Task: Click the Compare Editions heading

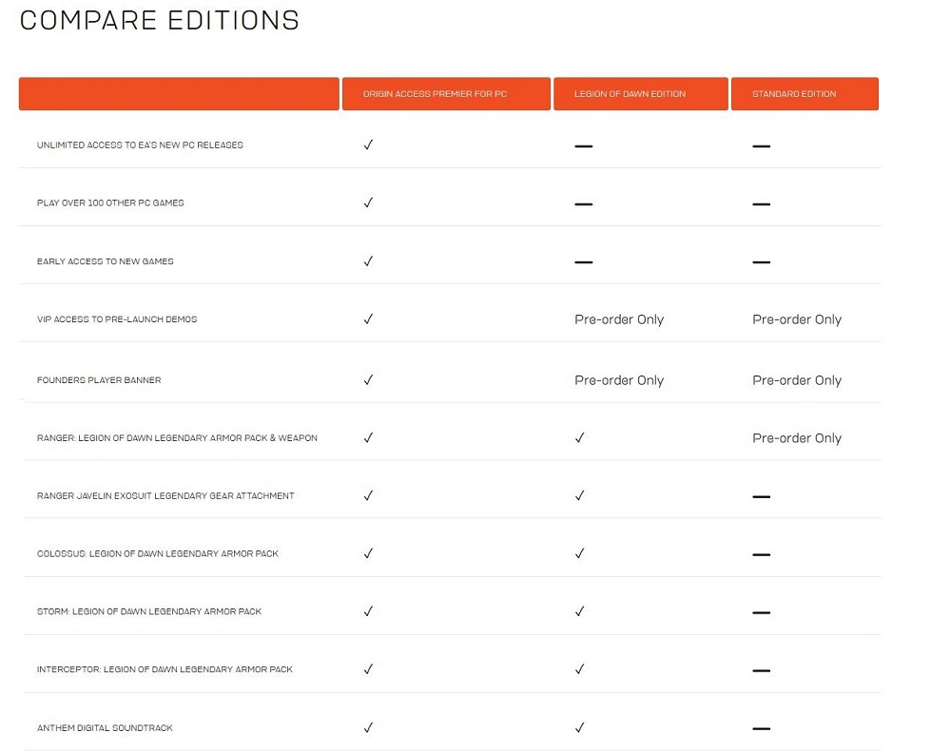Action: pos(160,21)
